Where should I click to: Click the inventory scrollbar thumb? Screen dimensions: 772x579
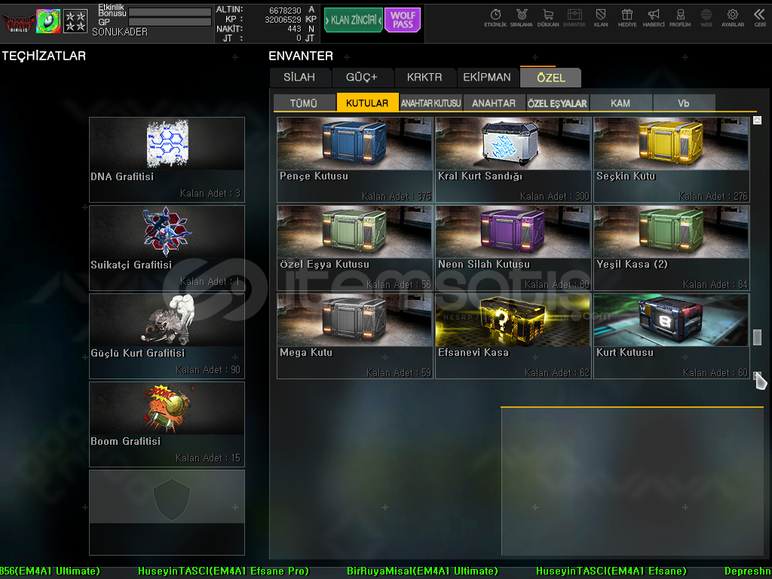[757, 337]
